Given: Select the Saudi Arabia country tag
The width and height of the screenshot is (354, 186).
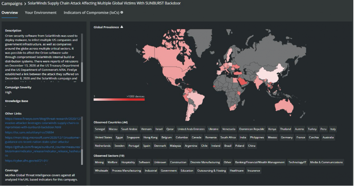Looking at the screenshot, I should click(129, 129).
